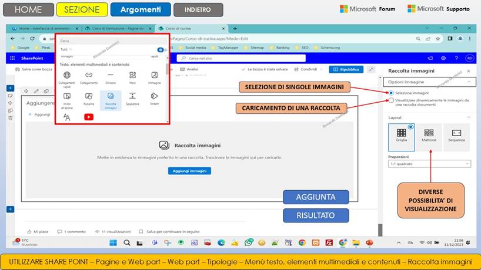
Task: Collapse the Layout section chevron
Action: pyautogui.click(x=469, y=117)
